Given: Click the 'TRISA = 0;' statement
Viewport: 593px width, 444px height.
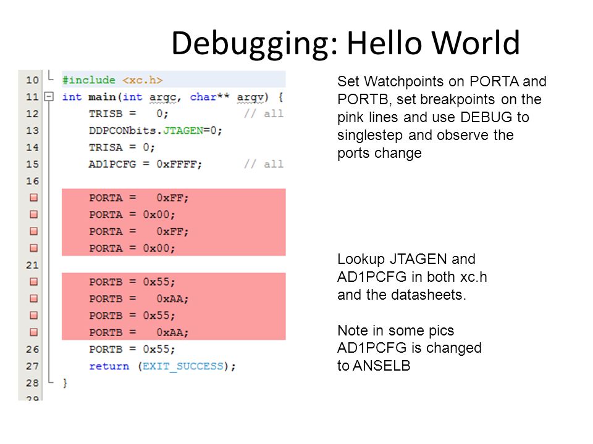Looking at the screenshot, I should coord(122,147).
